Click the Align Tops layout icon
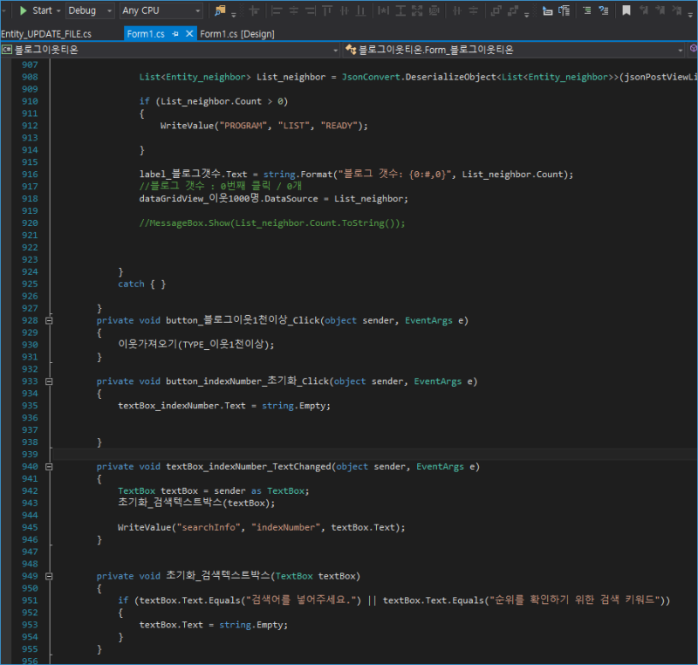 click(327, 10)
